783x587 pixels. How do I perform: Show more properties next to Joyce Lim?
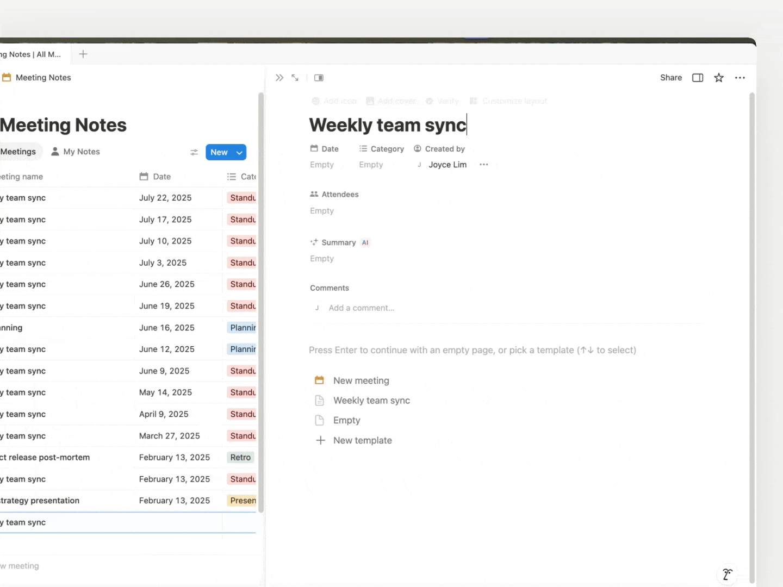(x=484, y=165)
